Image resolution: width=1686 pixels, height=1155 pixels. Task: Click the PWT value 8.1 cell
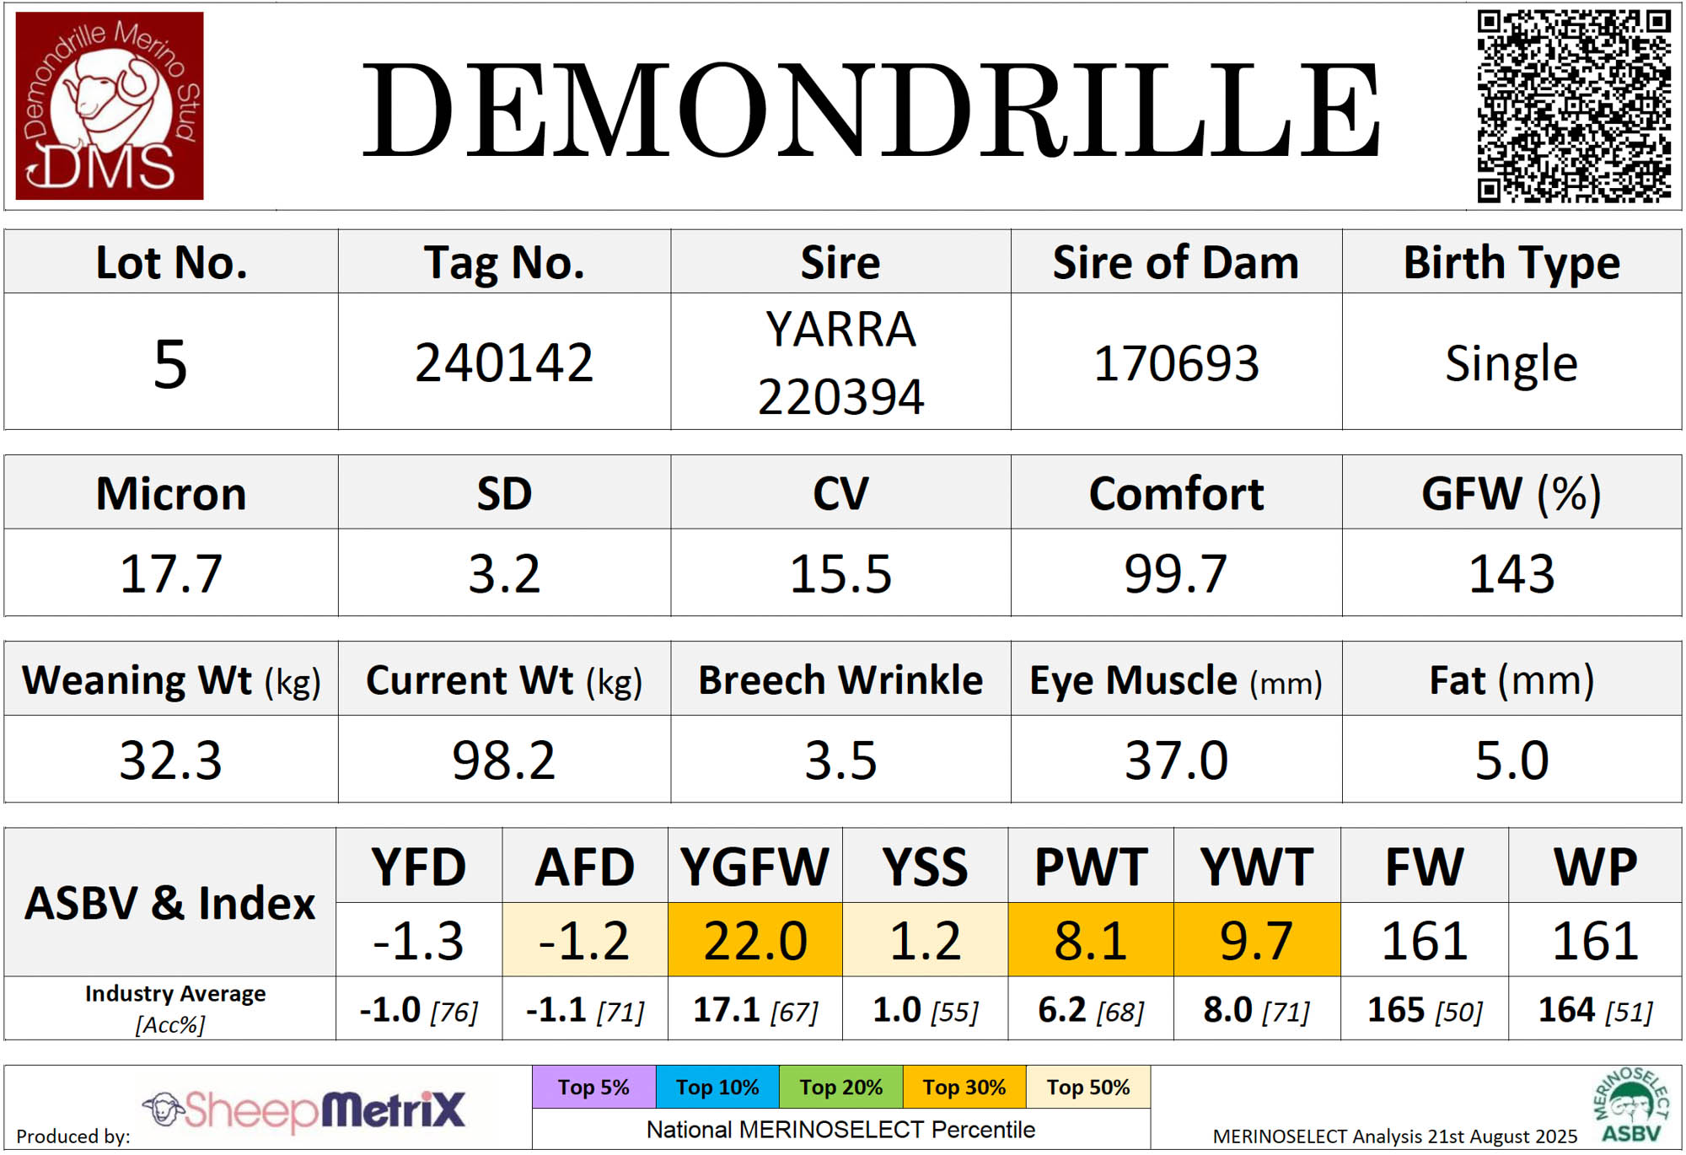[1090, 940]
